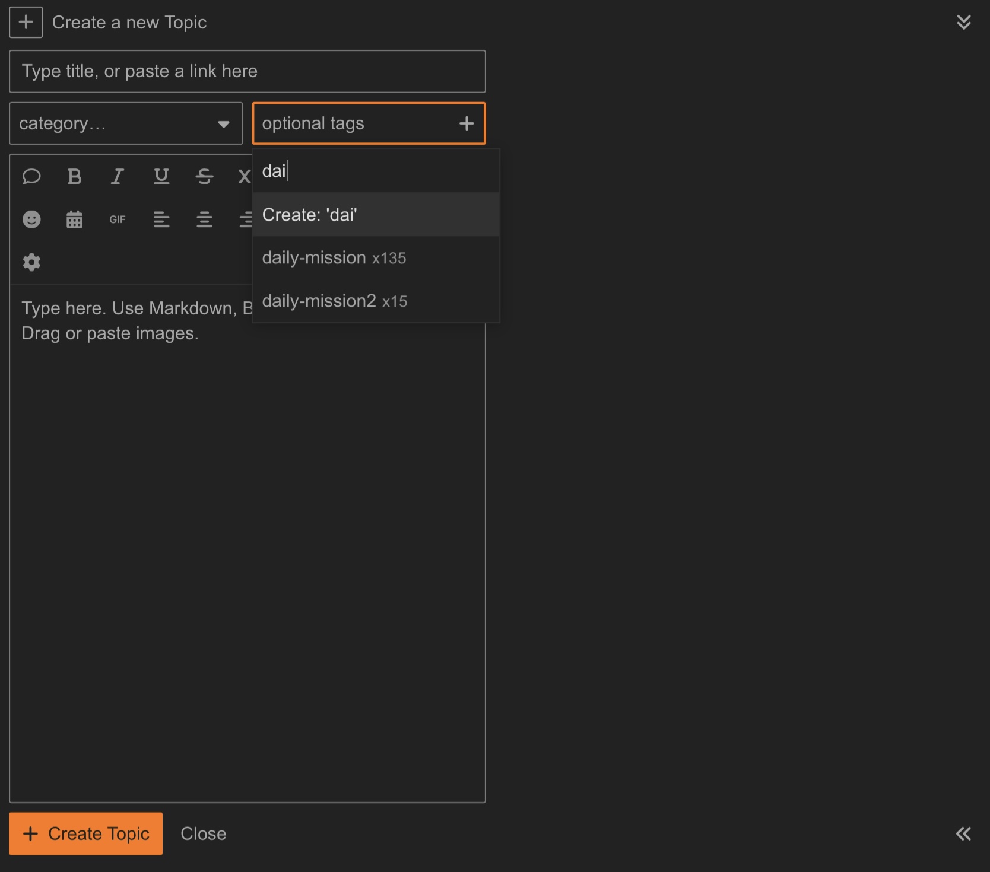Screen dimensions: 990x872
Task: Toggle the preview panel with double left arrows
Action: coord(963,833)
